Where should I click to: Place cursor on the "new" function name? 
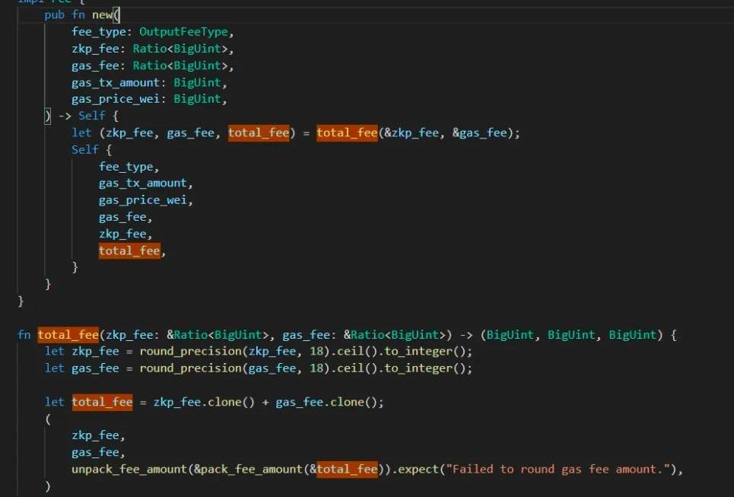tap(102, 15)
